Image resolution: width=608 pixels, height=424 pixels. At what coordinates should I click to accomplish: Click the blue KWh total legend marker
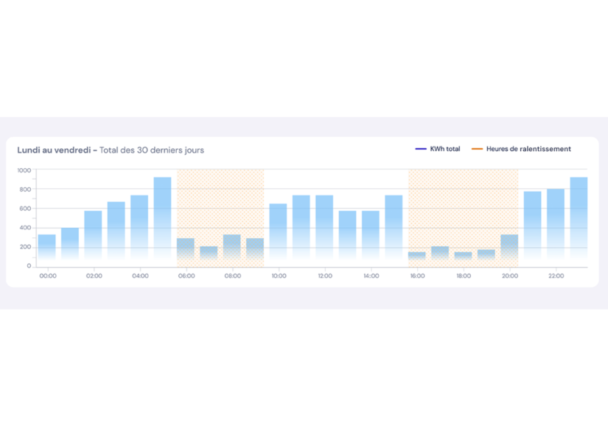421,149
